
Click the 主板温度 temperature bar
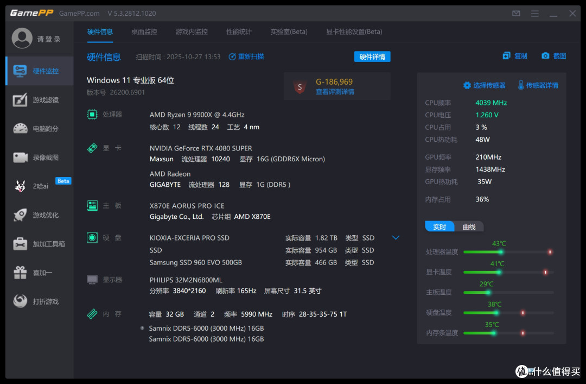[508, 292]
